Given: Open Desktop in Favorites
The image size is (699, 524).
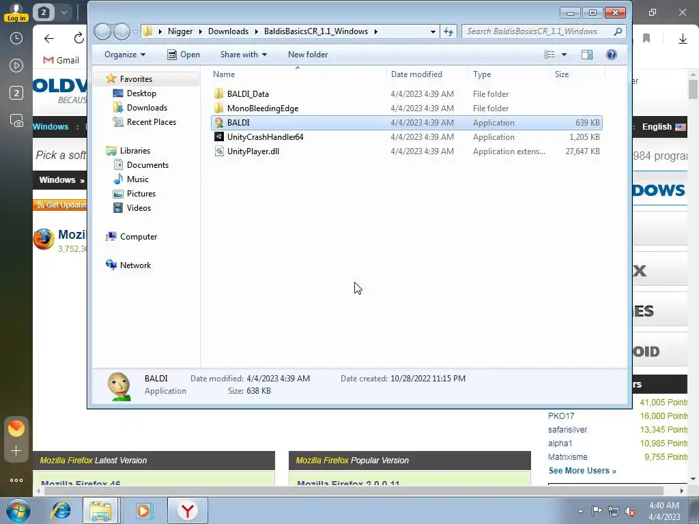Looking at the screenshot, I should [x=141, y=93].
